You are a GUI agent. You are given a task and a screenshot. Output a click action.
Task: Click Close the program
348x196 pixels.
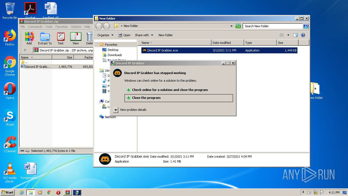(179, 98)
